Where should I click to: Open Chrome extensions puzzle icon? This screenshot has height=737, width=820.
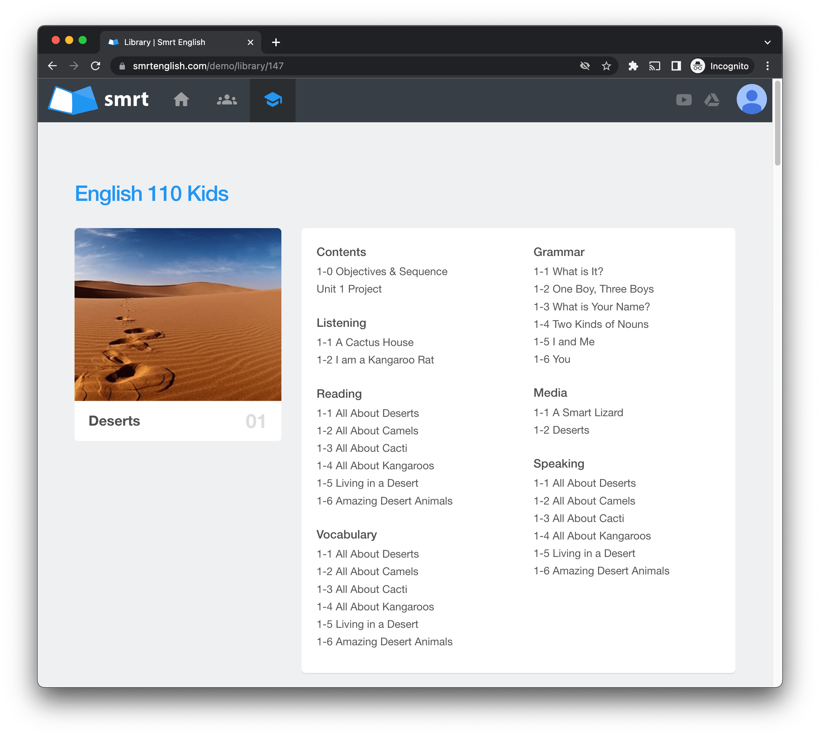pos(633,66)
